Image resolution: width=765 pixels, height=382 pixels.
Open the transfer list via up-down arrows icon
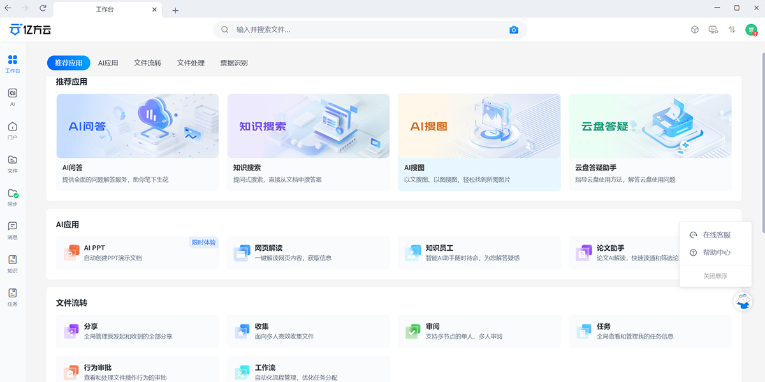[x=732, y=29]
